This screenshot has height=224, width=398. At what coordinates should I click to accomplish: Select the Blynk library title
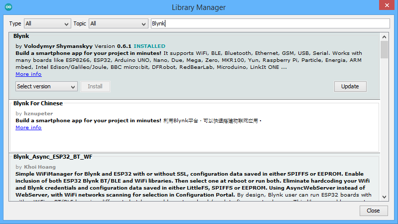pyautogui.click(x=21, y=36)
